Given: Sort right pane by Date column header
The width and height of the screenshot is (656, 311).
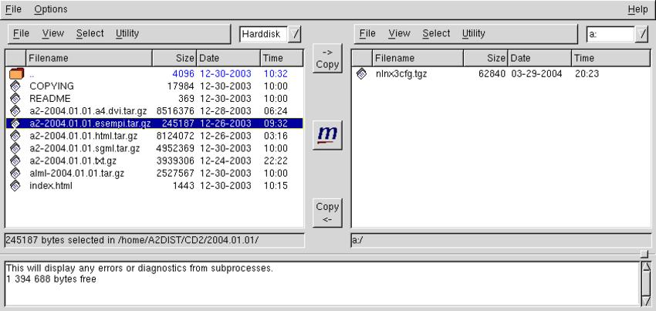Looking at the screenshot, I should (539, 58).
